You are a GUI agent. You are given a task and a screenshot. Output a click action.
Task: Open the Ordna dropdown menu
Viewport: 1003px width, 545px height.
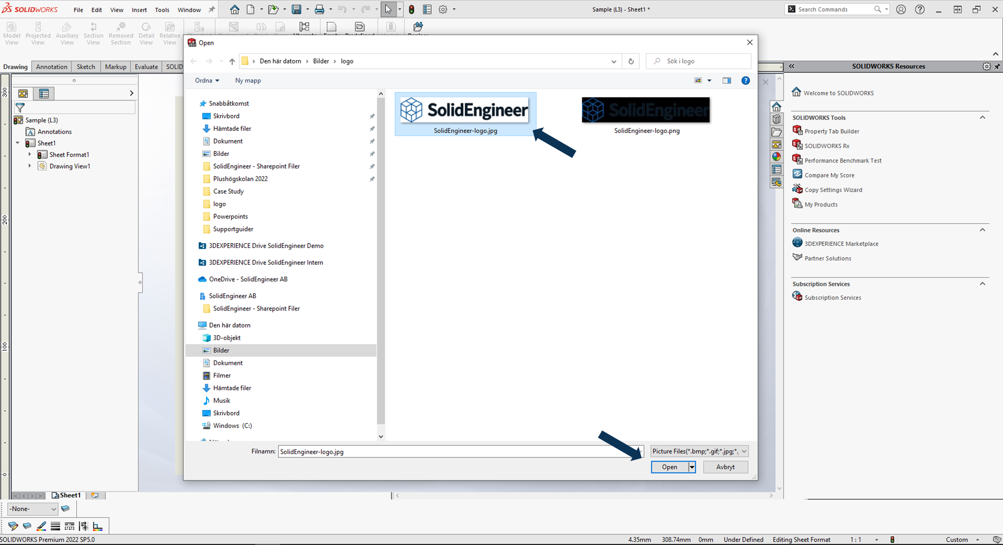(207, 81)
